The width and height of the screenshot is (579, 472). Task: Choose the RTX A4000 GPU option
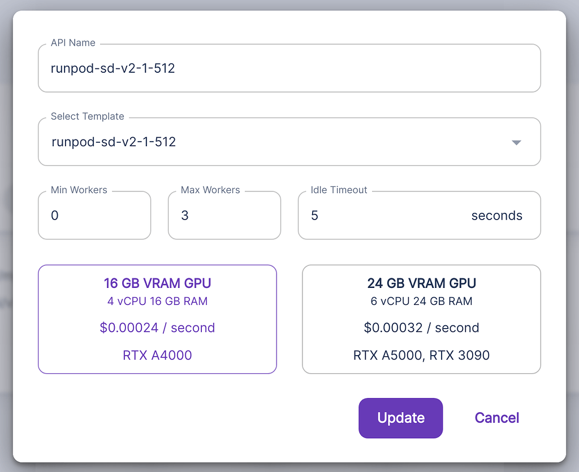[x=157, y=355]
